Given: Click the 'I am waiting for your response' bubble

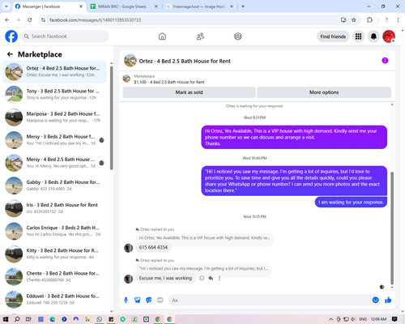Looking at the screenshot, I should point(351,202).
